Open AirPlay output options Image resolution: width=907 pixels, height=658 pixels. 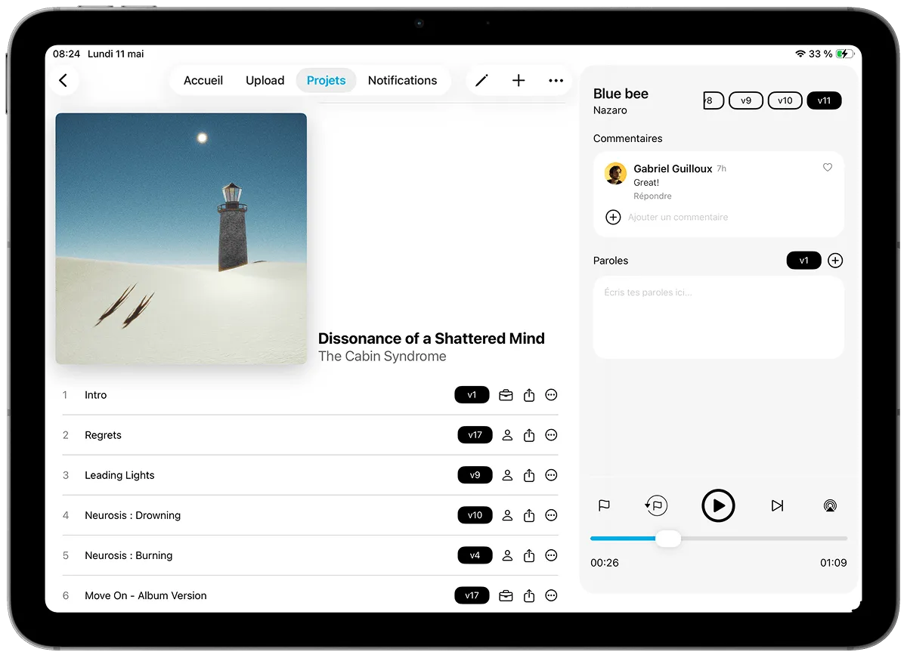[830, 505]
